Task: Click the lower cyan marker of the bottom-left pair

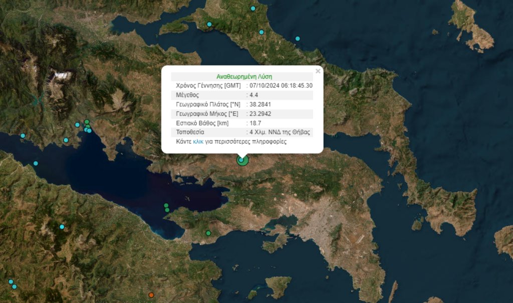Action: (15, 286)
